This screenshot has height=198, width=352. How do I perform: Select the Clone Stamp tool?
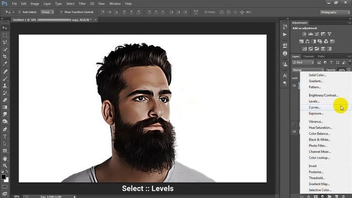[5, 86]
